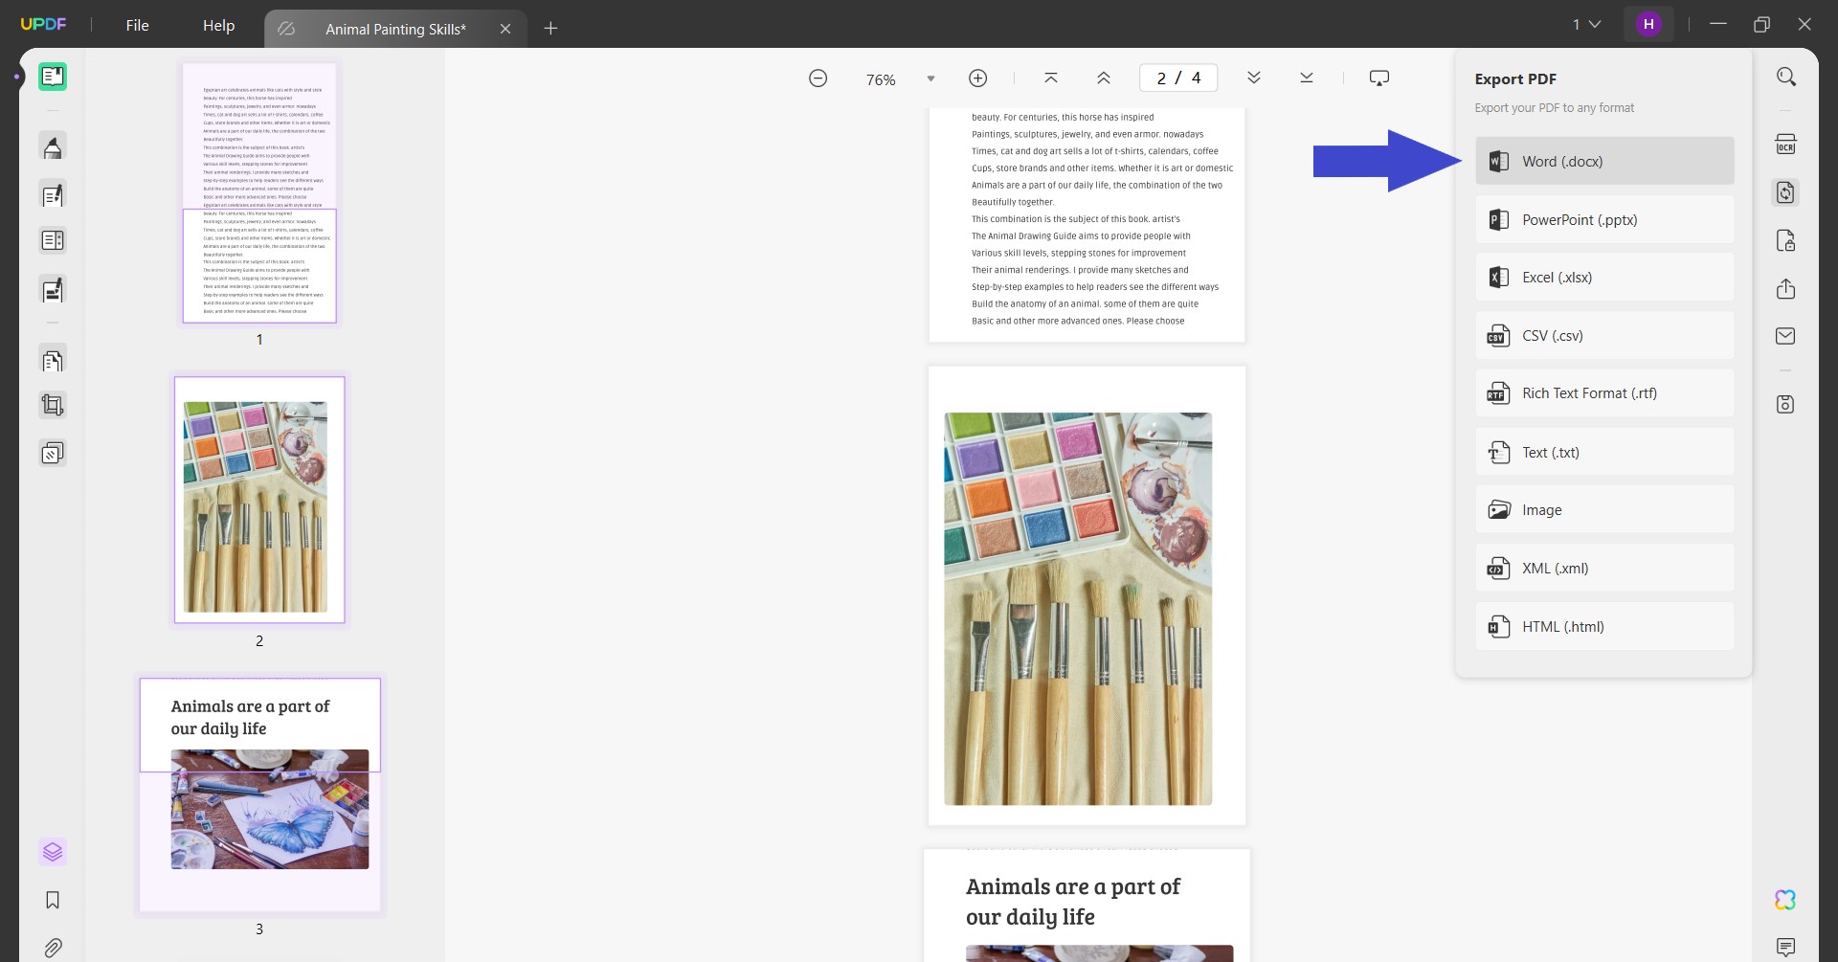
Task: Expand the window count dropdown
Action: pyautogui.click(x=1586, y=25)
